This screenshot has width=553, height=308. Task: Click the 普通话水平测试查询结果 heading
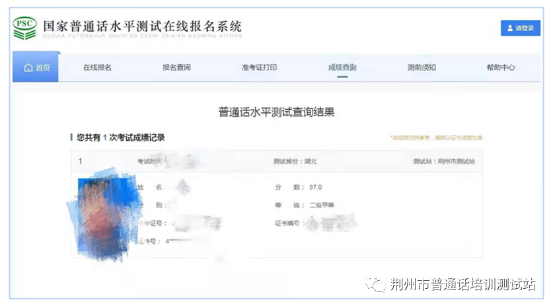pos(276,112)
